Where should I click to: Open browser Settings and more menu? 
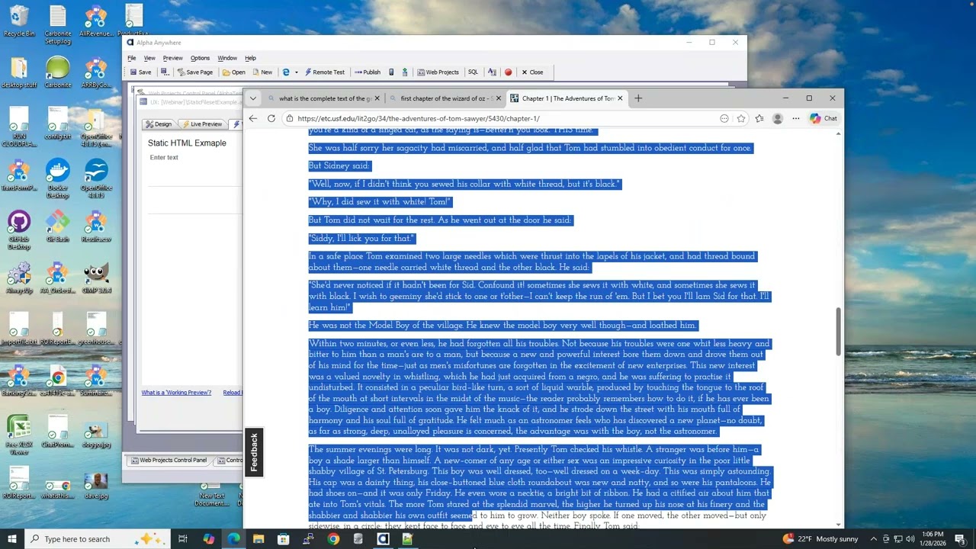[x=796, y=118]
